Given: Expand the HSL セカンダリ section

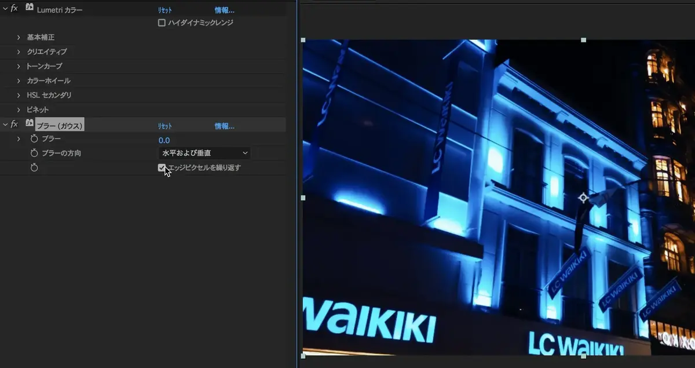Looking at the screenshot, I should [x=19, y=95].
